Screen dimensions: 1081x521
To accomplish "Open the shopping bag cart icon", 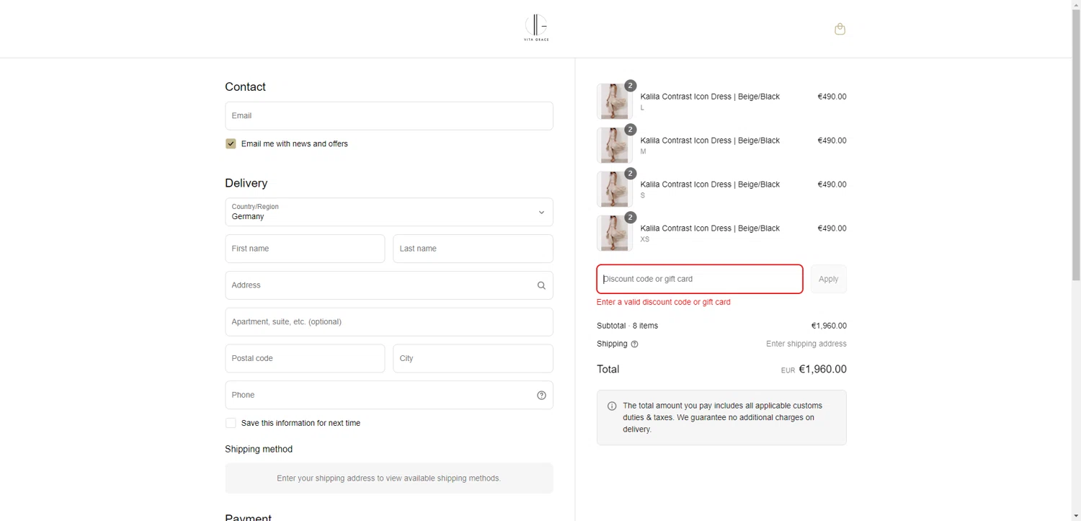I will click(x=840, y=29).
